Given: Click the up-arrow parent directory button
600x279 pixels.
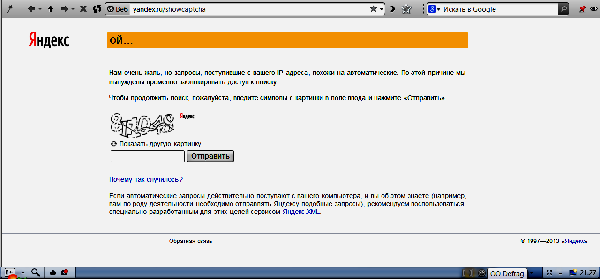Looking at the screenshot, I should point(51,9).
